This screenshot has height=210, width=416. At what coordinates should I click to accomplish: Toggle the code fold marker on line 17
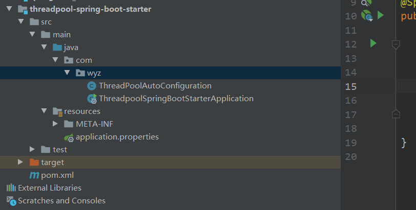tap(395, 114)
